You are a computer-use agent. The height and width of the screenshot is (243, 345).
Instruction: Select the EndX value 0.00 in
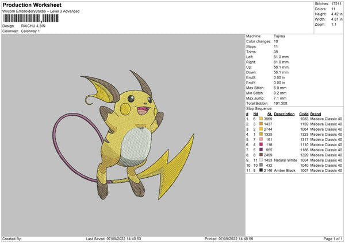pyautogui.click(x=279, y=77)
